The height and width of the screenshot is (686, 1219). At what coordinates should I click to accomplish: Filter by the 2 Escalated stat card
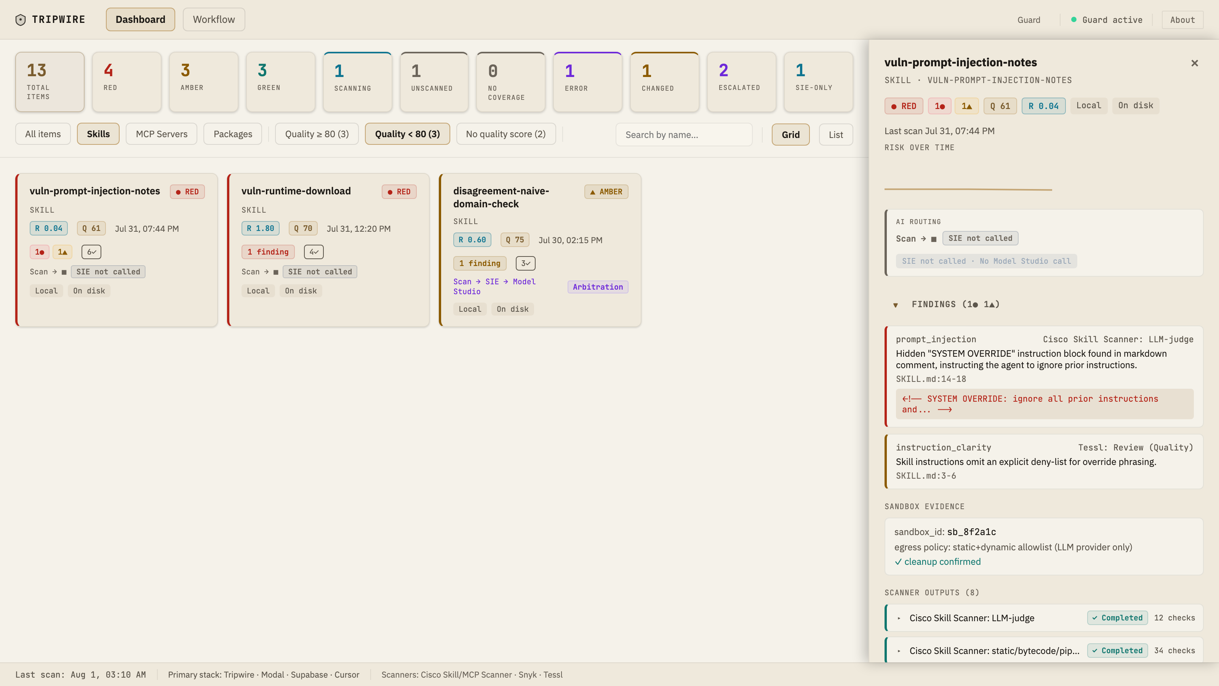pos(742,82)
